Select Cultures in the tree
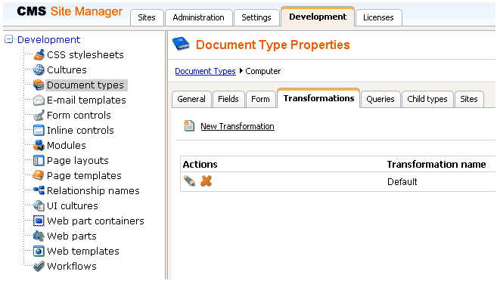This screenshot has height=281, width=497. click(x=67, y=70)
